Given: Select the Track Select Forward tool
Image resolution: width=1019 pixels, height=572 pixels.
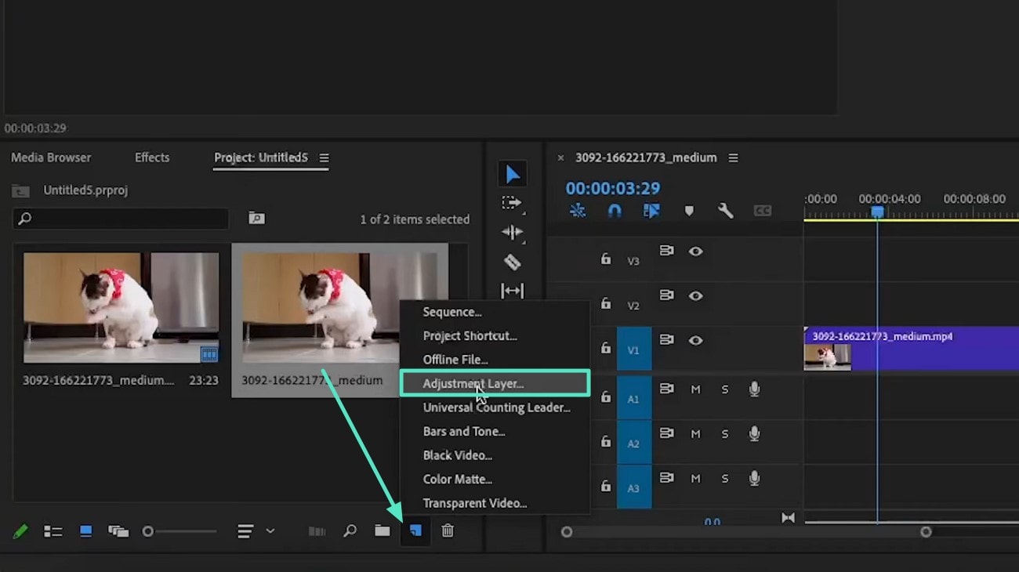Looking at the screenshot, I should tap(513, 202).
